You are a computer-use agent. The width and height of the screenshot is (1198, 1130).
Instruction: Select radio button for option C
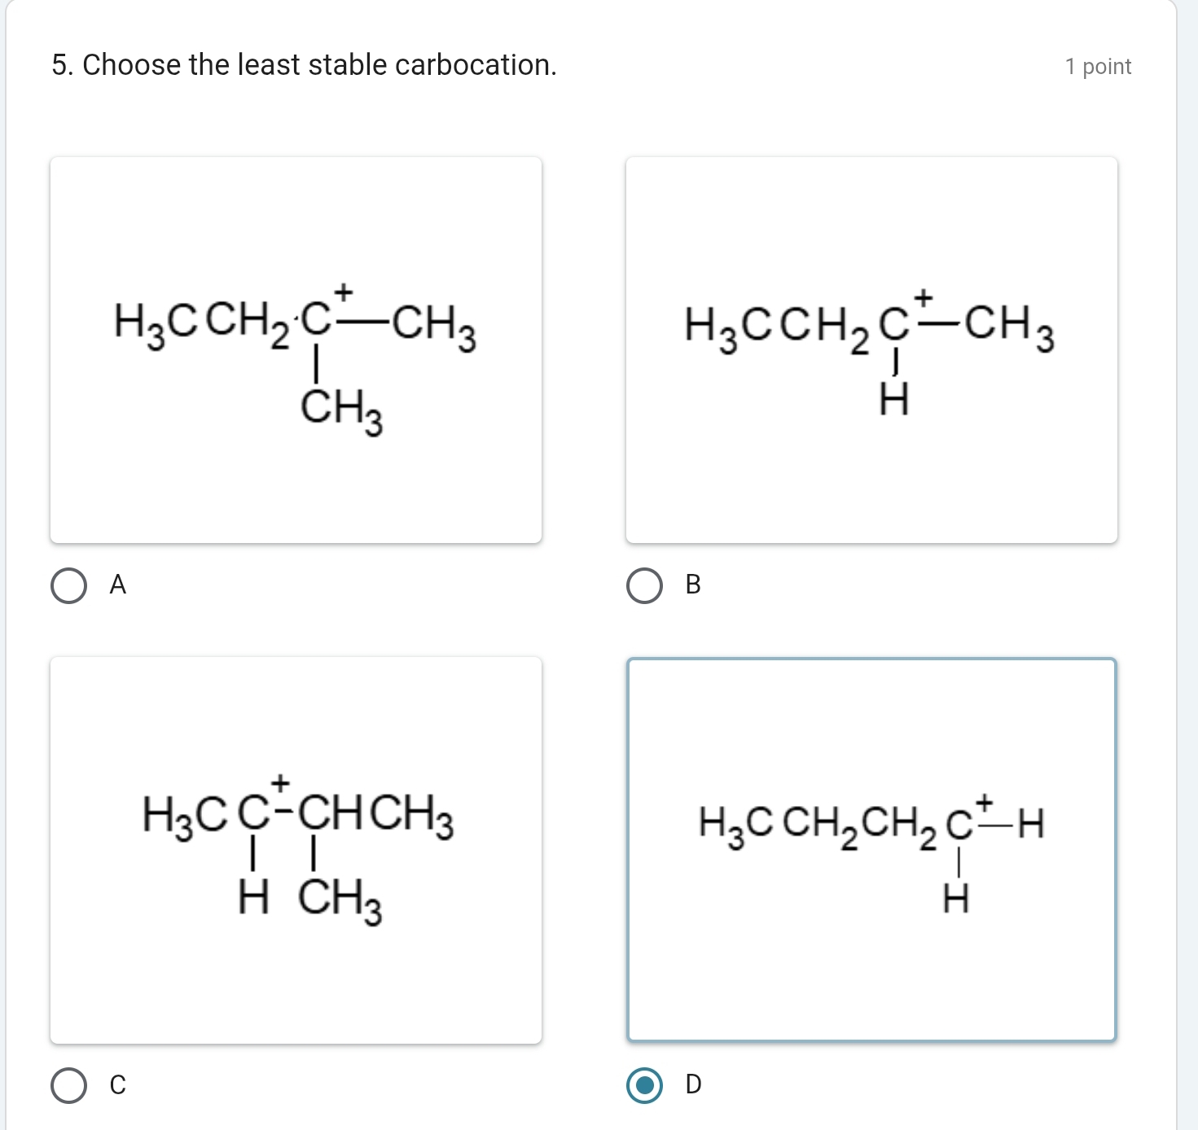69,1085
